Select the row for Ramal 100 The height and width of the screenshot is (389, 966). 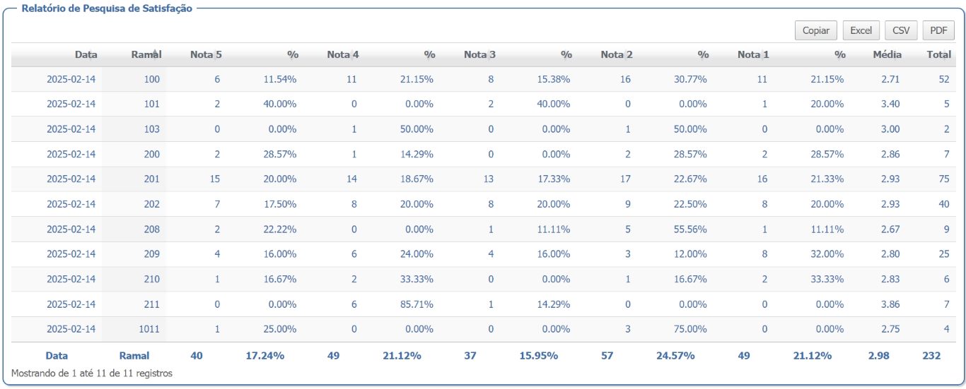483,79
